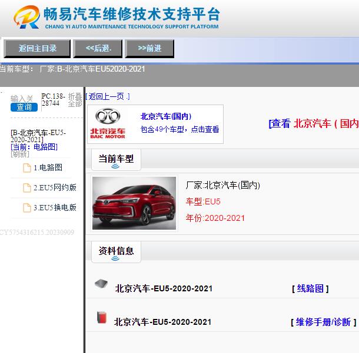Image resolution: width=359 pixels, height=353 pixels.
Task: Click the blue 查询 search button
Action: click(x=24, y=107)
